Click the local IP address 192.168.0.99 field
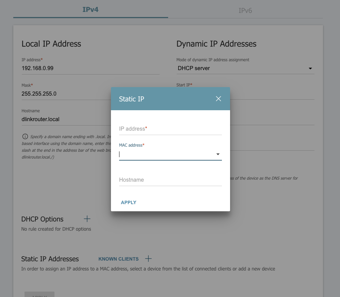Image resolution: width=340 pixels, height=297 pixels. pyautogui.click(x=90, y=68)
